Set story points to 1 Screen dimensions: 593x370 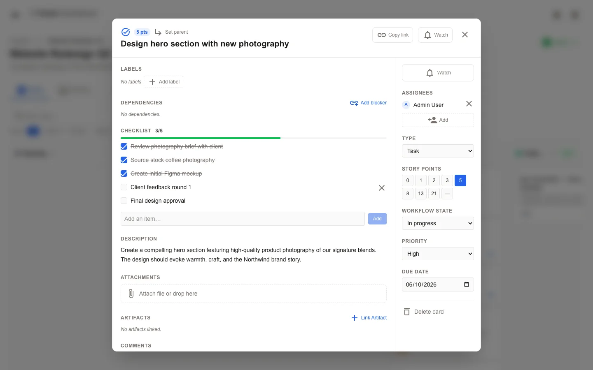pos(421,180)
